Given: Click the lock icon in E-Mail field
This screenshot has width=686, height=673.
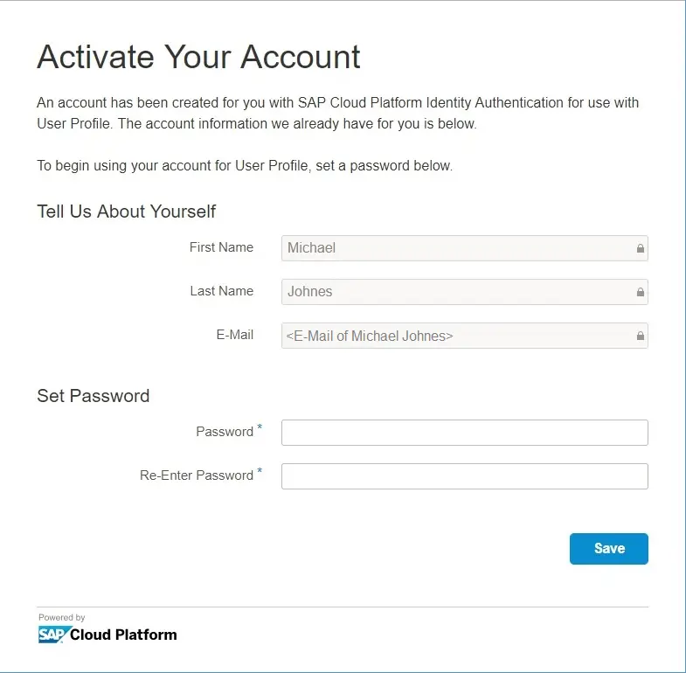Looking at the screenshot, I should 640,336.
